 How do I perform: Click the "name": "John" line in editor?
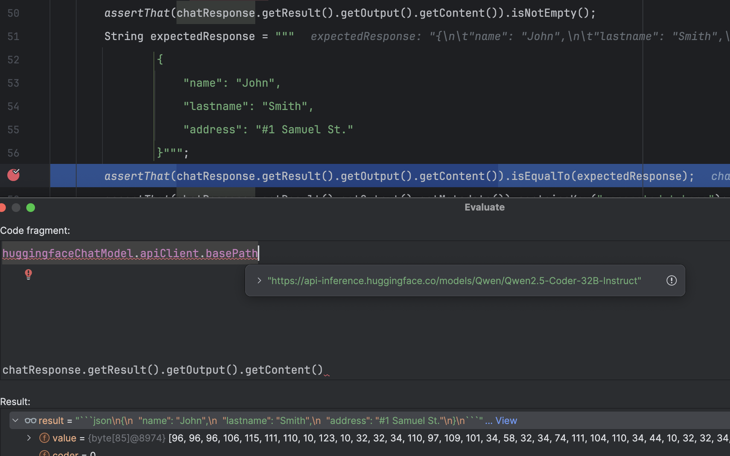click(232, 83)
